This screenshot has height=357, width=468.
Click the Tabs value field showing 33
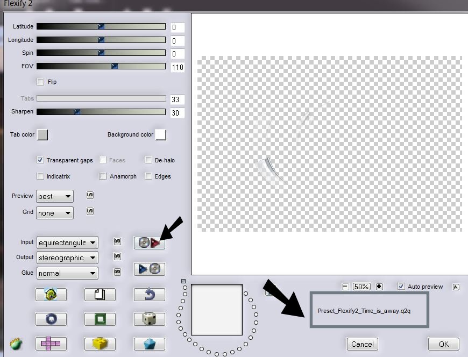pyautogui.click(x=178, y=99)
